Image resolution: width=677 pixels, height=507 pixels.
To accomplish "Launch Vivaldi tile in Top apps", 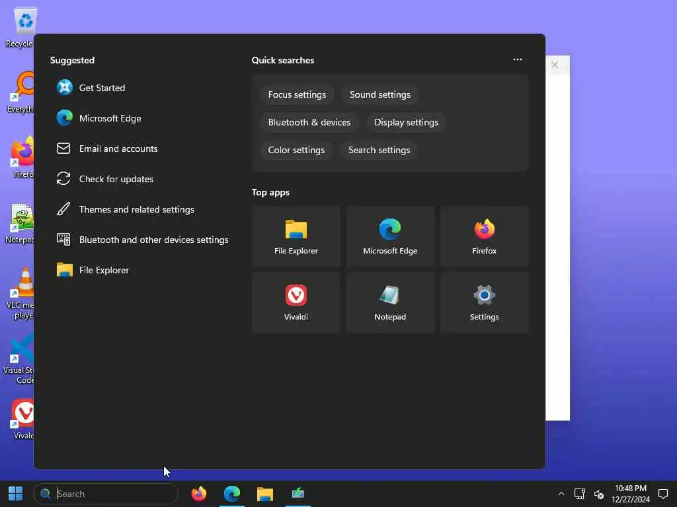I will [x=296, y=302].
